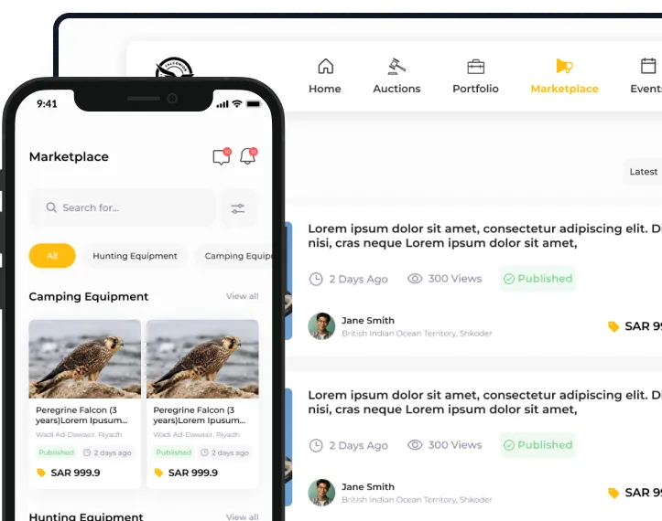This screenshot has width=662, height=521.
Task: Select the All category chip
Action: (x=52, y=255)
